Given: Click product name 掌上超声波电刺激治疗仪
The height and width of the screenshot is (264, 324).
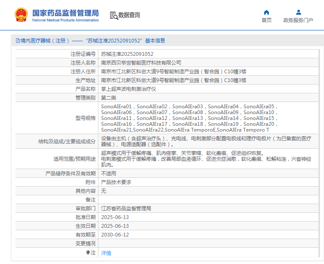Looking at the screenshot, I should click(128, 89).
